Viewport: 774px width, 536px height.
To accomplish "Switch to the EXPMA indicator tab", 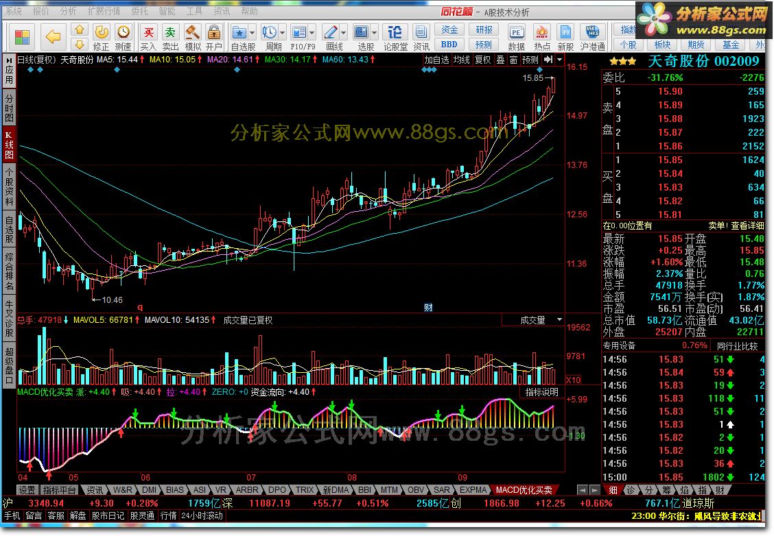I will [x=473, y=489].
